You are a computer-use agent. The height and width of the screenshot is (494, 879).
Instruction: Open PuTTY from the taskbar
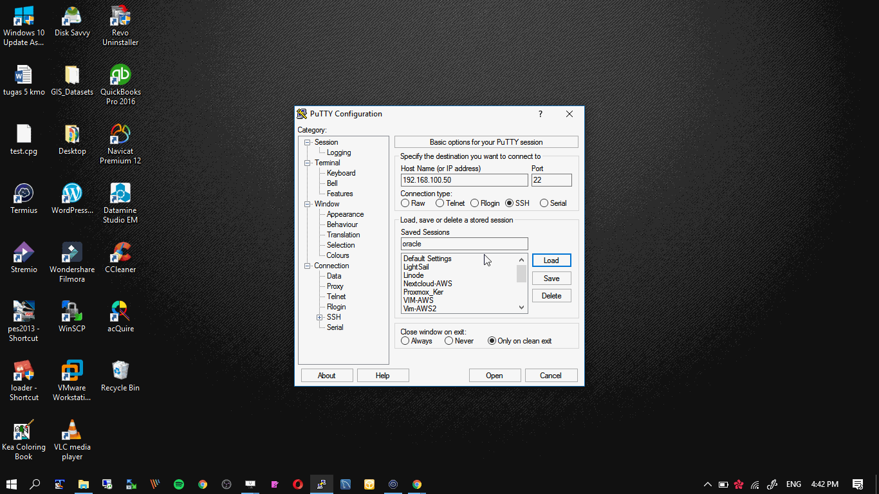[322, 484]
